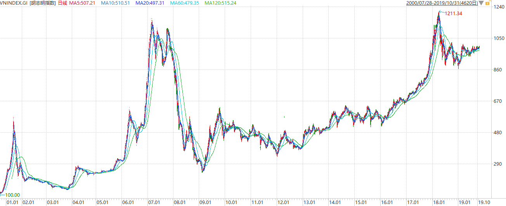Open the date range dropdown triangle
Image resolution: width=506 pixels, height=206 pixels.
click(481, 3)
